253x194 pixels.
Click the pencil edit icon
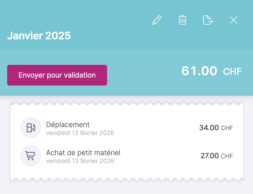pyautogui.click(x=157, y=20)
